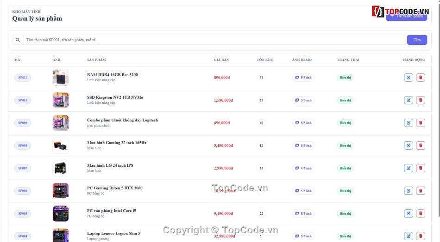Click product code badge SP010
This screenshot has width=440, height=242.
pos(23,100)
